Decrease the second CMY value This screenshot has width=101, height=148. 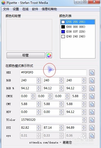[x=61, y=106]
